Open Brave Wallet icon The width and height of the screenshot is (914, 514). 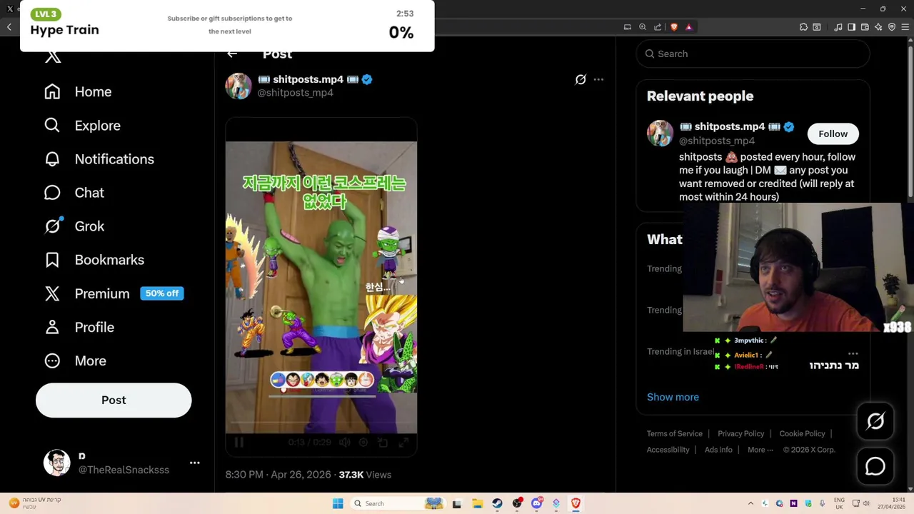(865, 27)
